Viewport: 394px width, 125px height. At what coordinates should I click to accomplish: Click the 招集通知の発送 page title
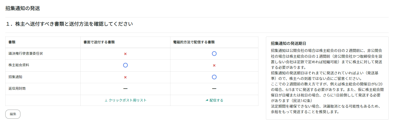pyautogui.click(x=23, y=8)
